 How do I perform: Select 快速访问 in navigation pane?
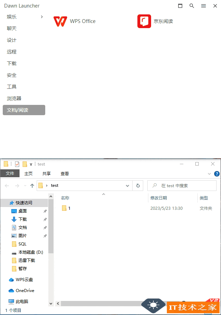click(x=24, y=203)
